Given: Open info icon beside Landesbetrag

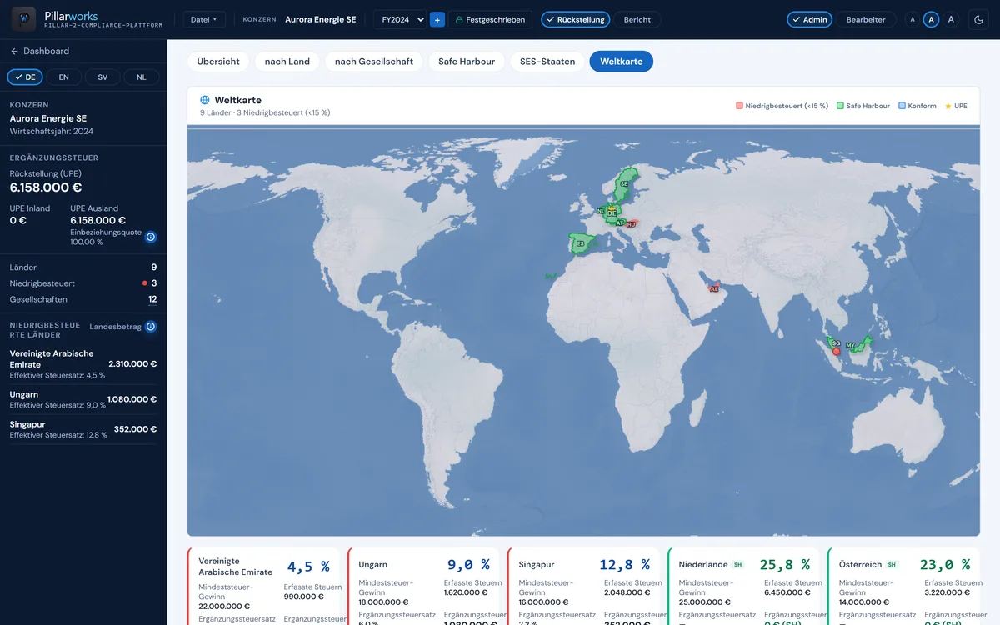Looking at the screenshot, I should [151, 327].
